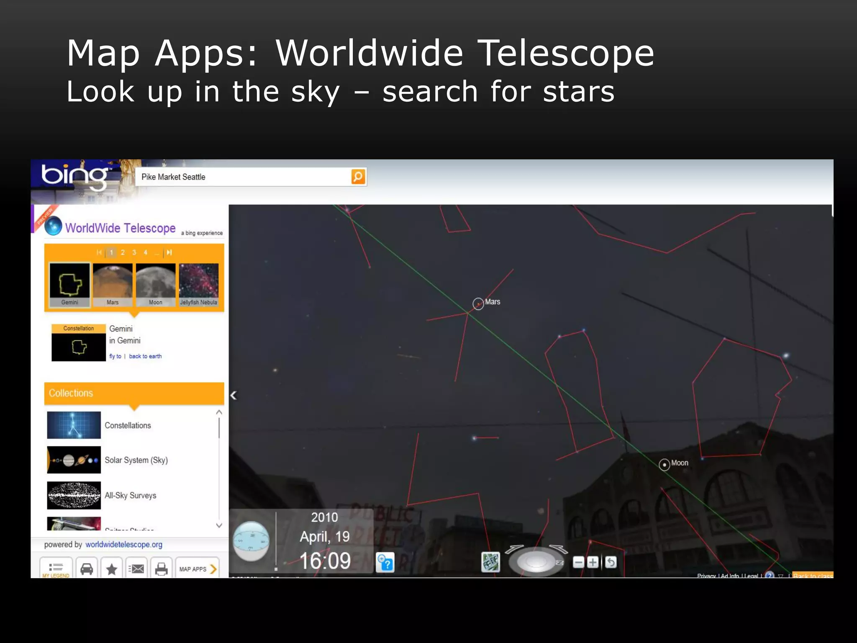Image resolution: width=857 pixels, height=643 pixels.
Task: Click the Pike Market Seattle search field
Action: click(x=243, y=177)
